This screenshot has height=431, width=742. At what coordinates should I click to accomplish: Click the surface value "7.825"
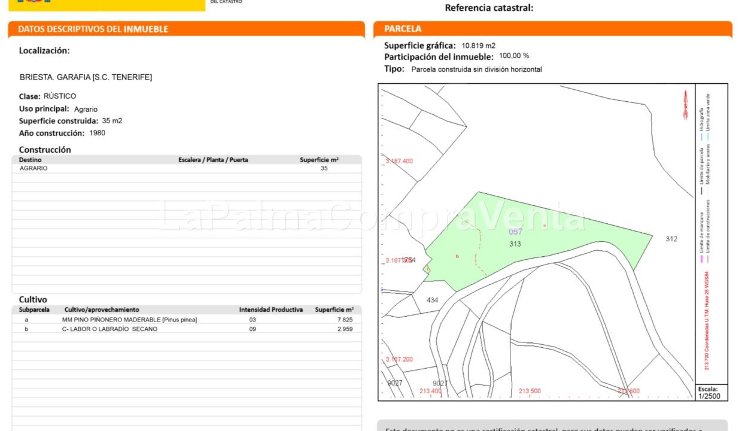345,320
